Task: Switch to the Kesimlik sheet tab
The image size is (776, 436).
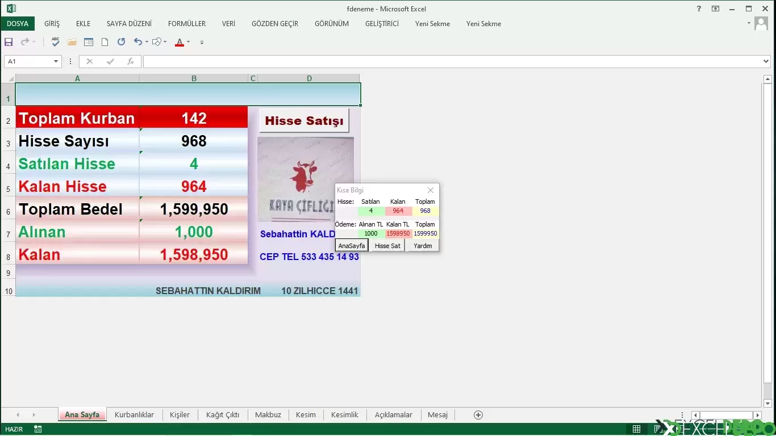Action: click(x=345, y=414)
